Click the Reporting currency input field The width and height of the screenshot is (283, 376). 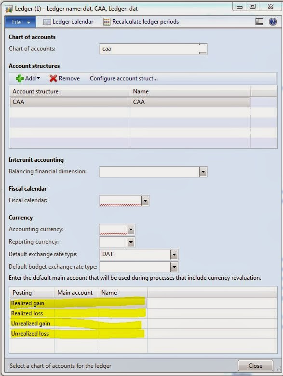(x=113, y=242)
